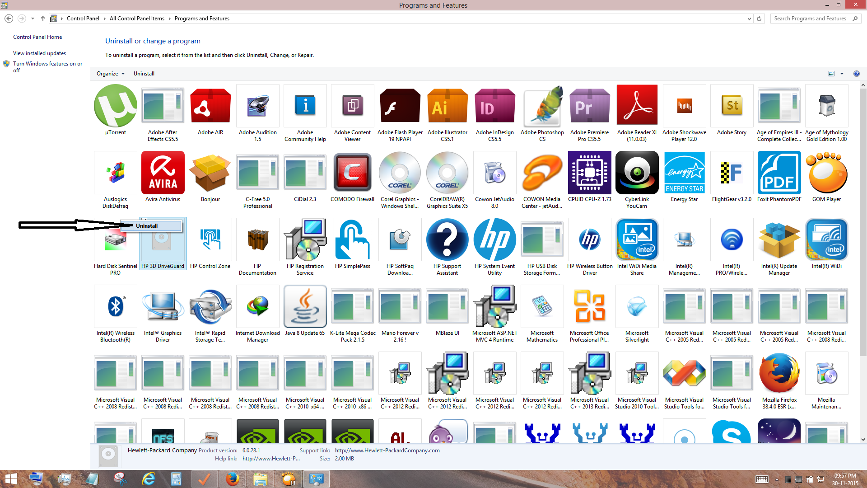The height and width of the screenshot is (488, 867).
Task: Click the scroll down arrow in the program list
Action: (863, 439)
